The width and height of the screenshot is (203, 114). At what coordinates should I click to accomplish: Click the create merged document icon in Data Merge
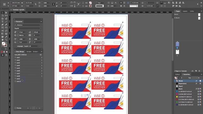41,55
